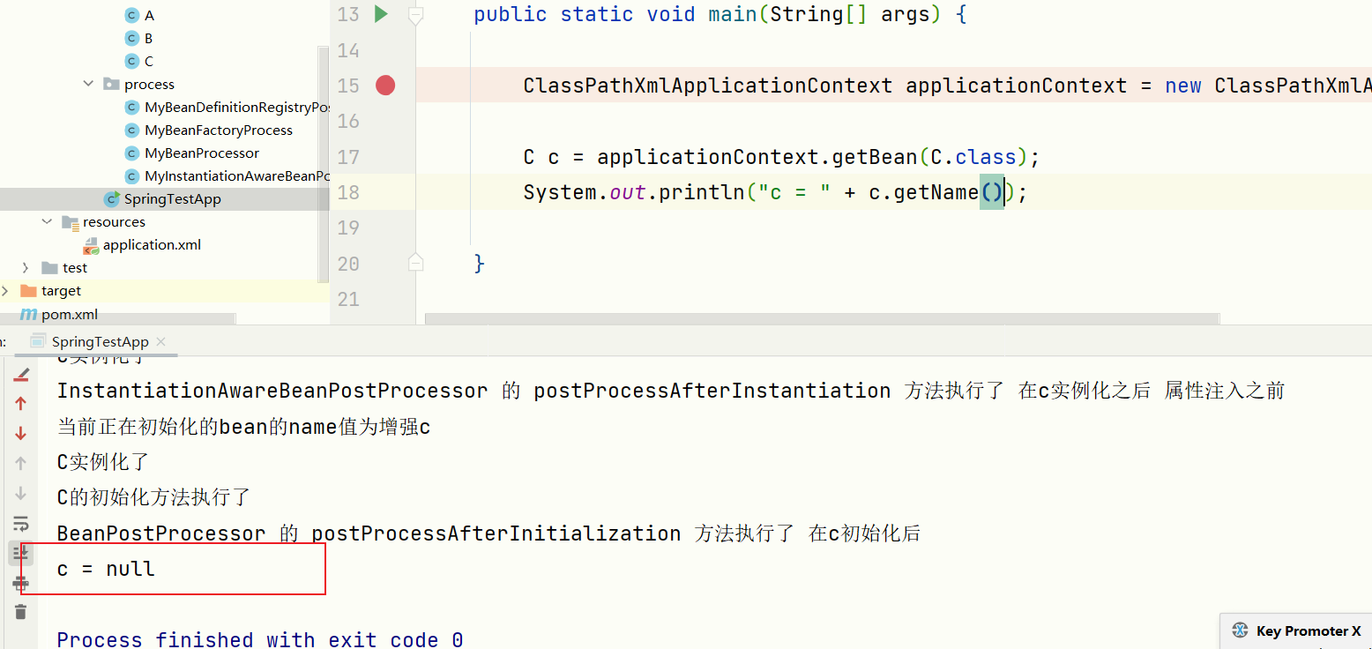1372x649 pixels.
Task: Select SpringTestApp runnable class in tree
Action: [173, 198]
